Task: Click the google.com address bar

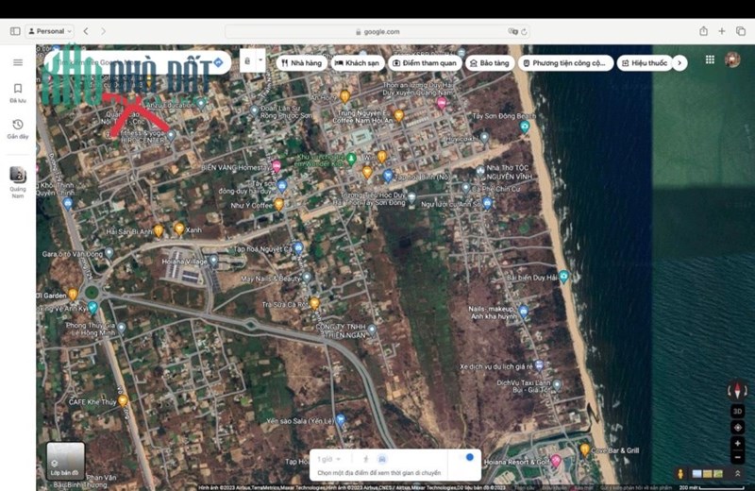Action: point(377,32)
